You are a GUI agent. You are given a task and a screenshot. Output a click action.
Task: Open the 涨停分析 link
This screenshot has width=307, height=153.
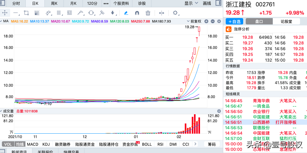coord(242,29)
